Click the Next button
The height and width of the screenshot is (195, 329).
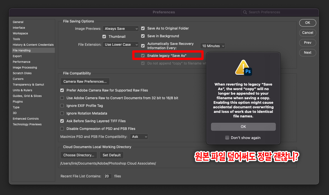coord(308,52)
